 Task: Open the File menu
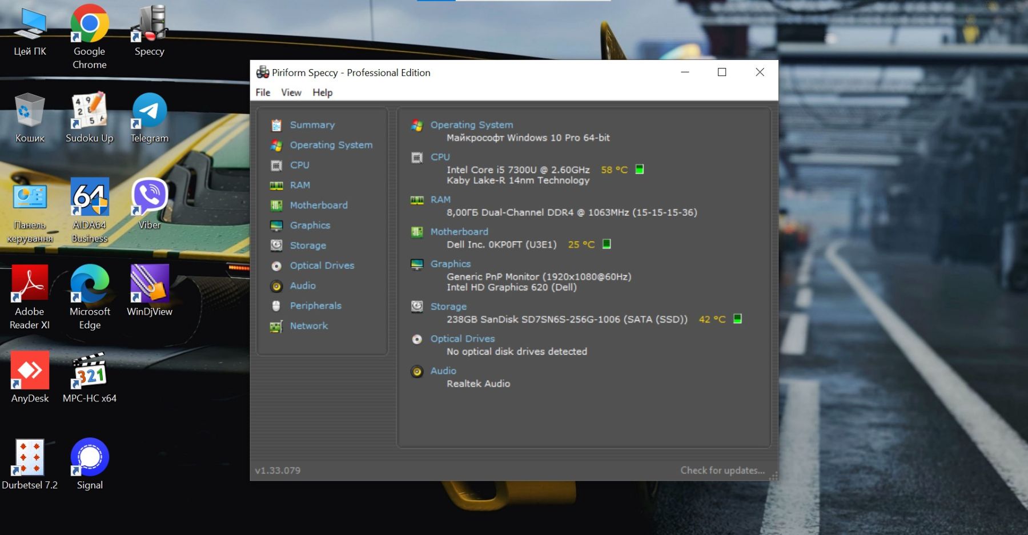click(263, 92)
